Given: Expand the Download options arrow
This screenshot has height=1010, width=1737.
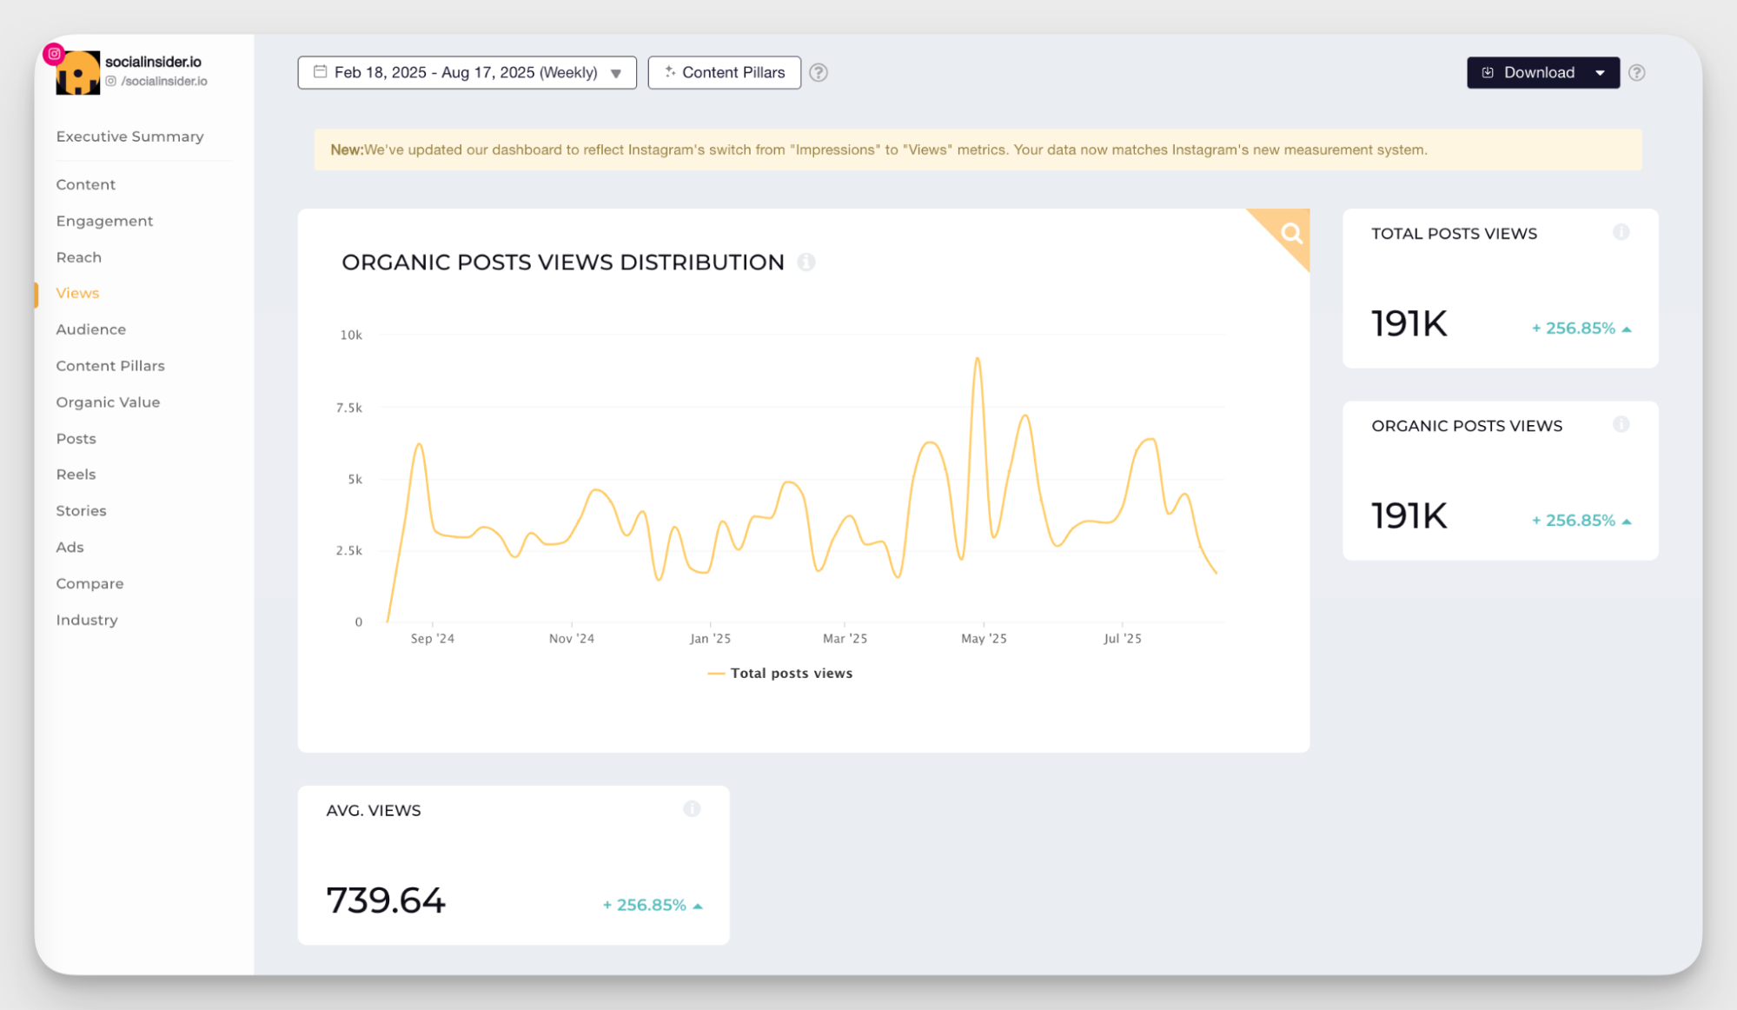Looking at the screenshot, I should [1600, 72].
